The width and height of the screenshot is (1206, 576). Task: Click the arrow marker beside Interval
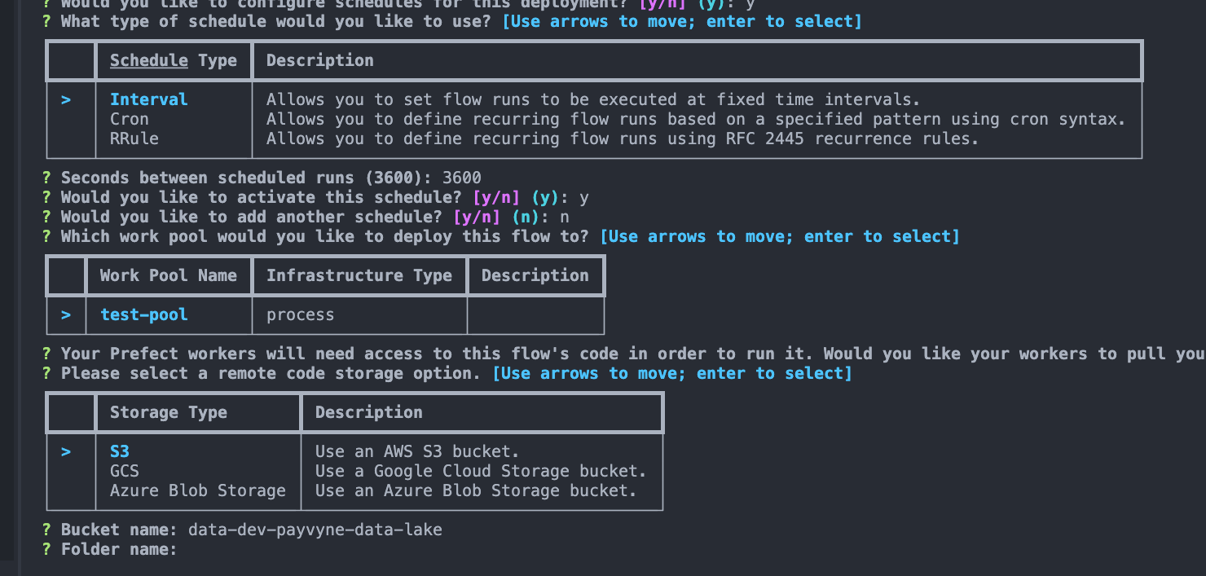pyautogui.click(x=66, y=99)
